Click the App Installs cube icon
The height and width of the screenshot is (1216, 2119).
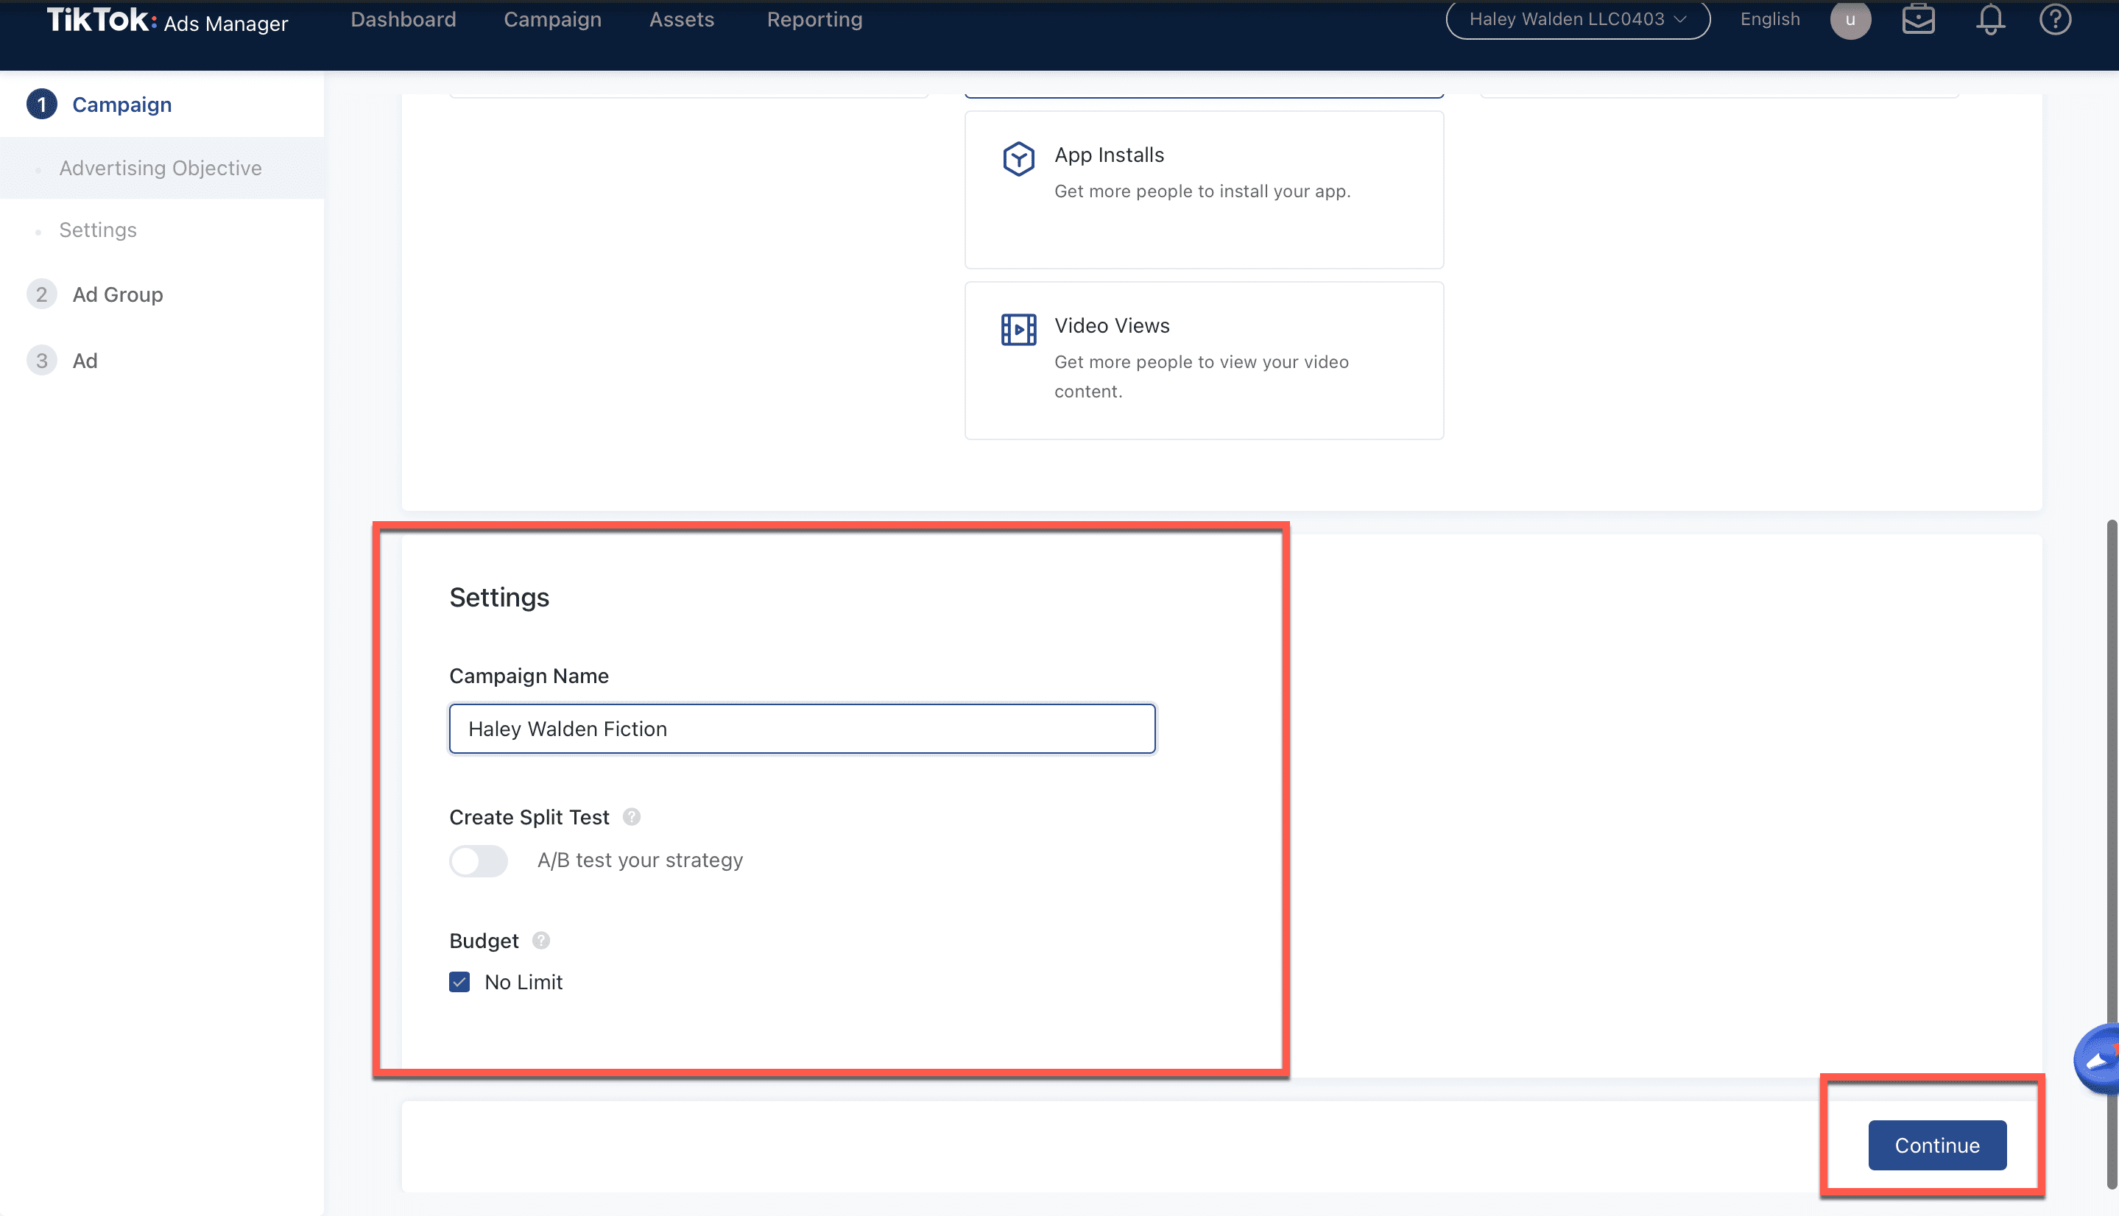click(x=1018, y=158)
